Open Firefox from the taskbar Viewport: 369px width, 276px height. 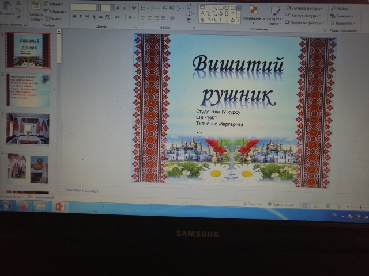[x=23, y=206]
